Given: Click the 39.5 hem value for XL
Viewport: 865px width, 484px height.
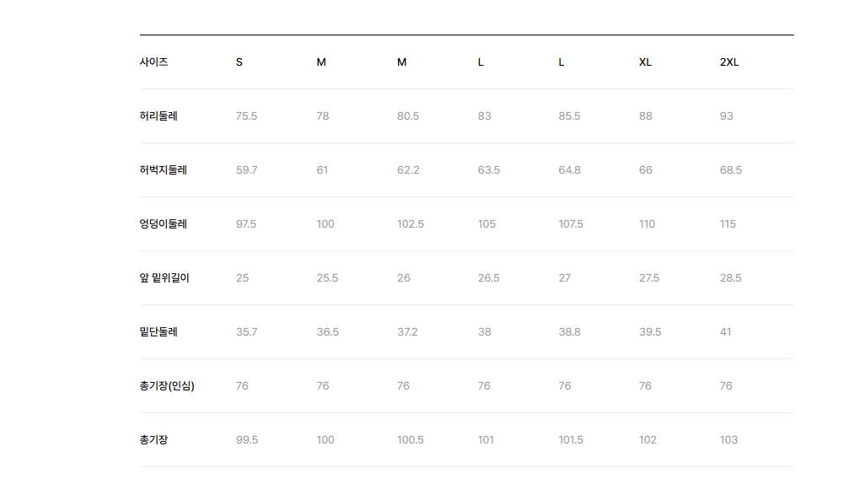Looking at the screenshot, I should pyautogui.click(x=650, y=331).
